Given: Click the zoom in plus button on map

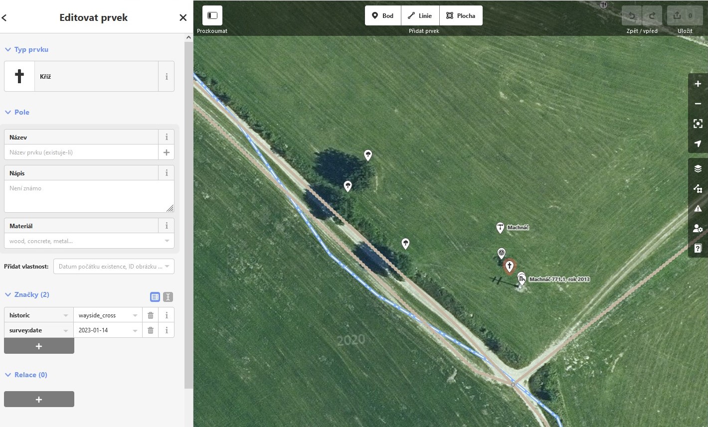Looking at the screenshot, I should point(698,84).
